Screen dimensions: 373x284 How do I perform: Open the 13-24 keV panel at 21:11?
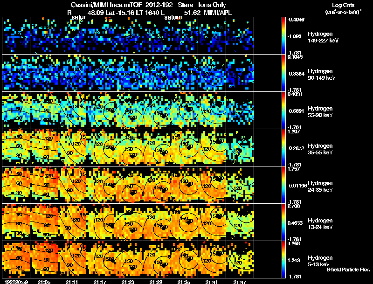pos(72,222)
